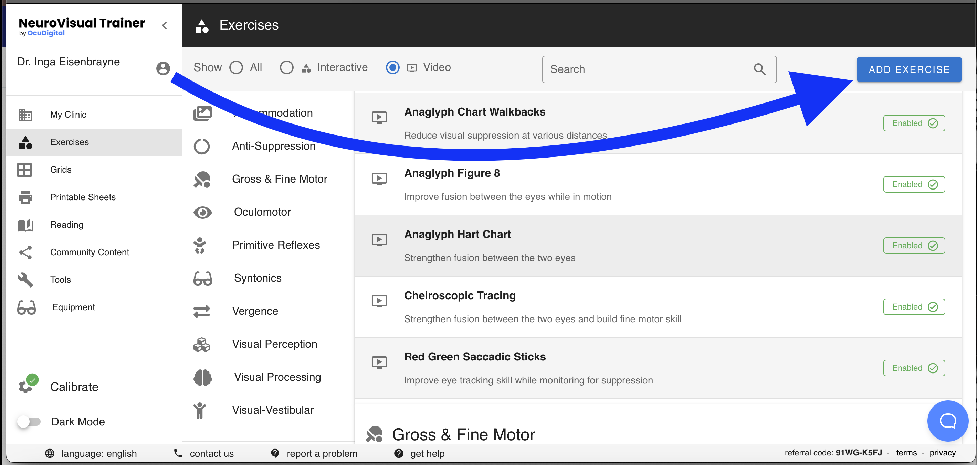The width and height of the screenshot is (977, 465).
Task: Toggle Enabled for Cheiroscopic Tracing
Action: click(x=914, y=306)
